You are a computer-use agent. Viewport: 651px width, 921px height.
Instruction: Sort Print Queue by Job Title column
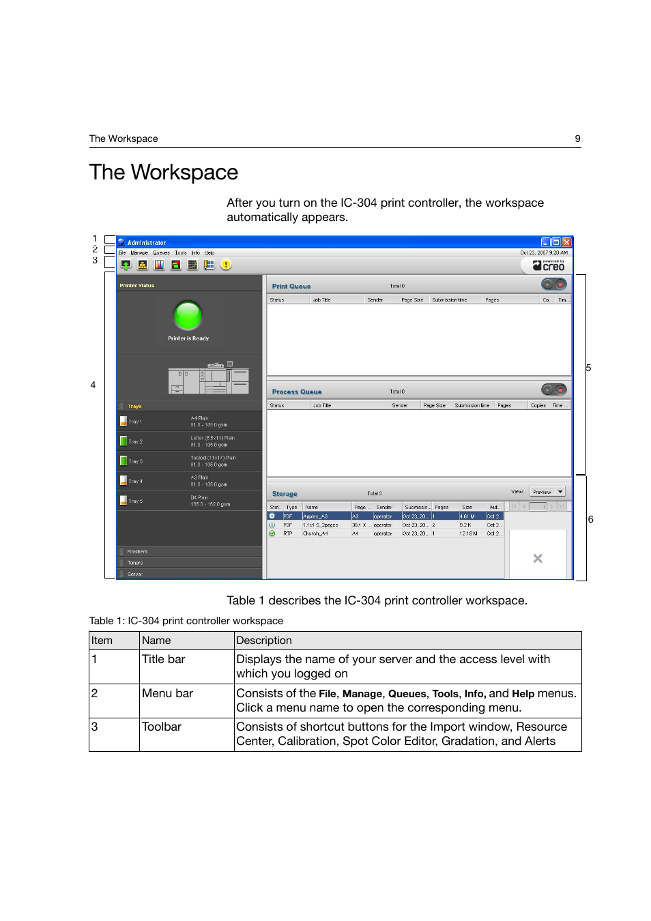tap(337, 299)
